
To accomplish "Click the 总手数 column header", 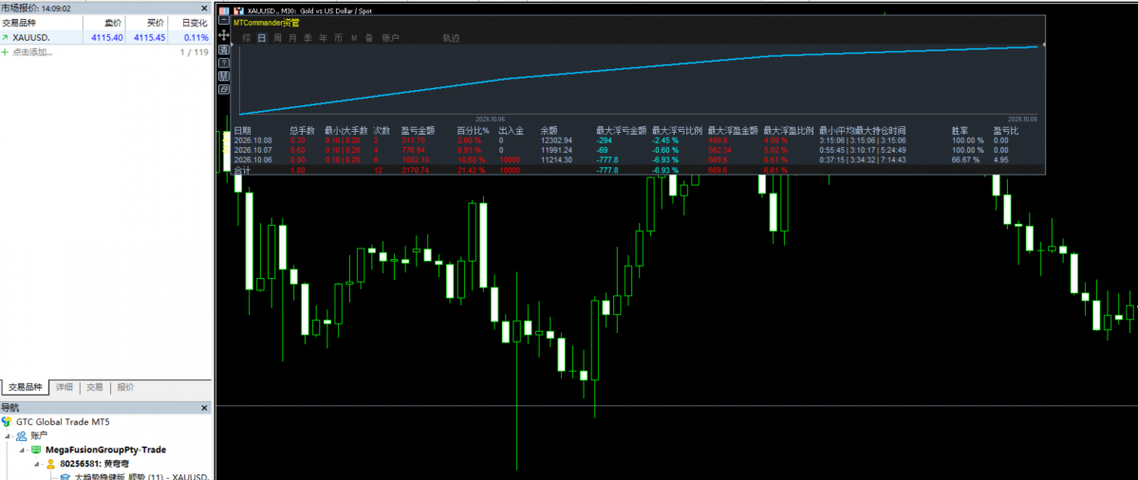I will click(x=302, y=131).
